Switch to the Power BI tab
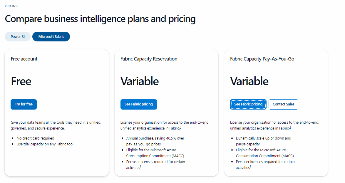The height and width of the screenshot is (183, 345). [18, 37]
